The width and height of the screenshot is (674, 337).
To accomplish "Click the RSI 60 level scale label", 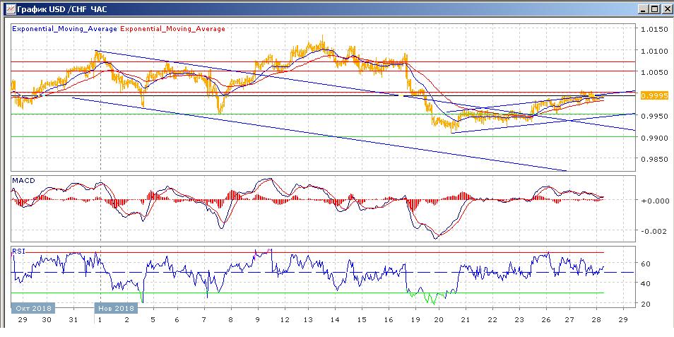I will tap(646, 264).
